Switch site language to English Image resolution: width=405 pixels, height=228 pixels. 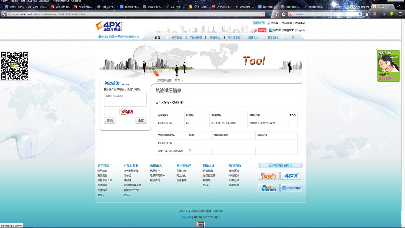pos(300,30)
